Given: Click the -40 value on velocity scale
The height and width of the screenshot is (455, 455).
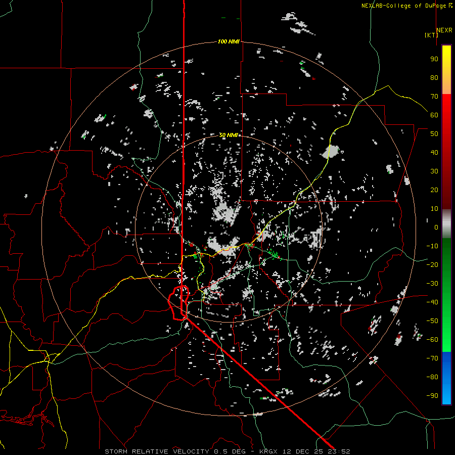Looking at the screenshot, I should tap(432, 302).
